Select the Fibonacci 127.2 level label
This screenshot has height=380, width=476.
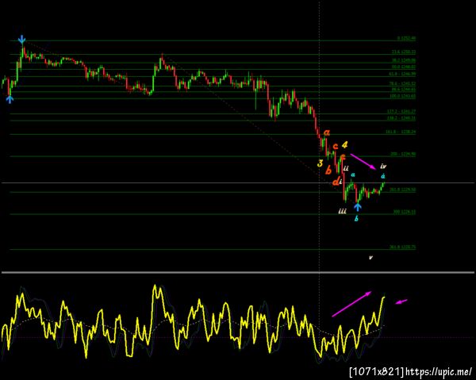coord(401,111)
